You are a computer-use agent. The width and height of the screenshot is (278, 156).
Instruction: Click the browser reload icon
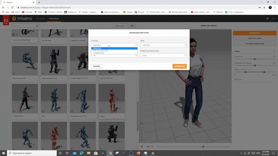pyautogui.click(x=13, y=7)
